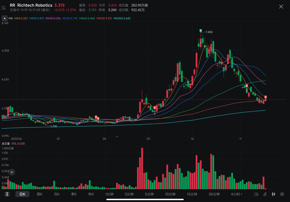The width and height of the screenshot is (290, 202).
Task: Select the 5分钟 interval
Action: (x=149, y=194)
